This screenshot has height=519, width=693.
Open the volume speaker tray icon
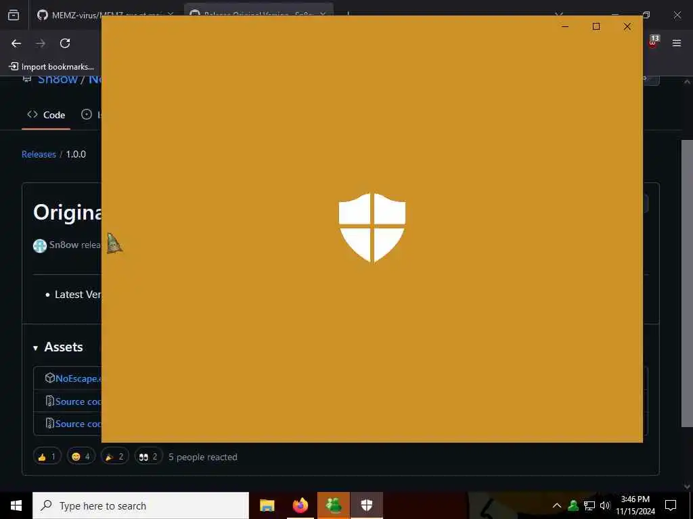point(605,505)
